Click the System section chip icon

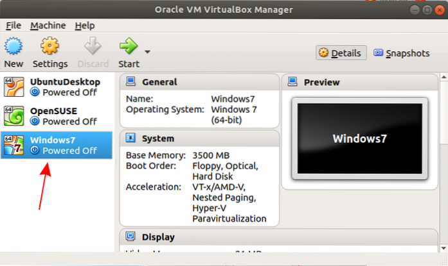pyautogui.click(x=130, y=138)
